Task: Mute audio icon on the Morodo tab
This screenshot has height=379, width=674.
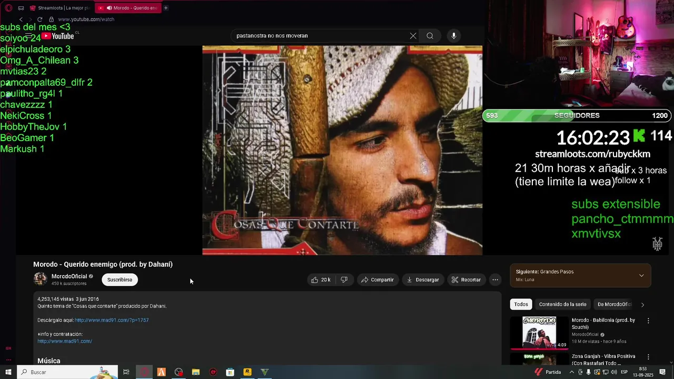Action: 109,8
